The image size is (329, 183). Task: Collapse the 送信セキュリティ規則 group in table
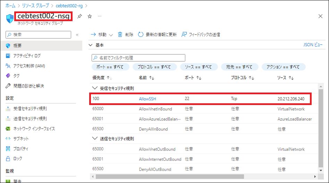click(95, 138)
